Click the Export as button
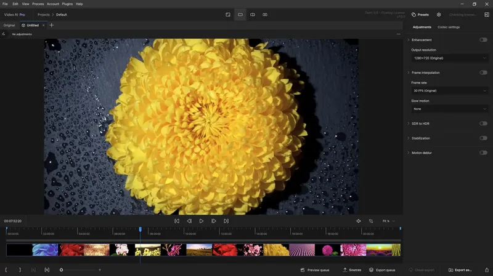Screen dimensions: 493x276 tap(460, 270)
